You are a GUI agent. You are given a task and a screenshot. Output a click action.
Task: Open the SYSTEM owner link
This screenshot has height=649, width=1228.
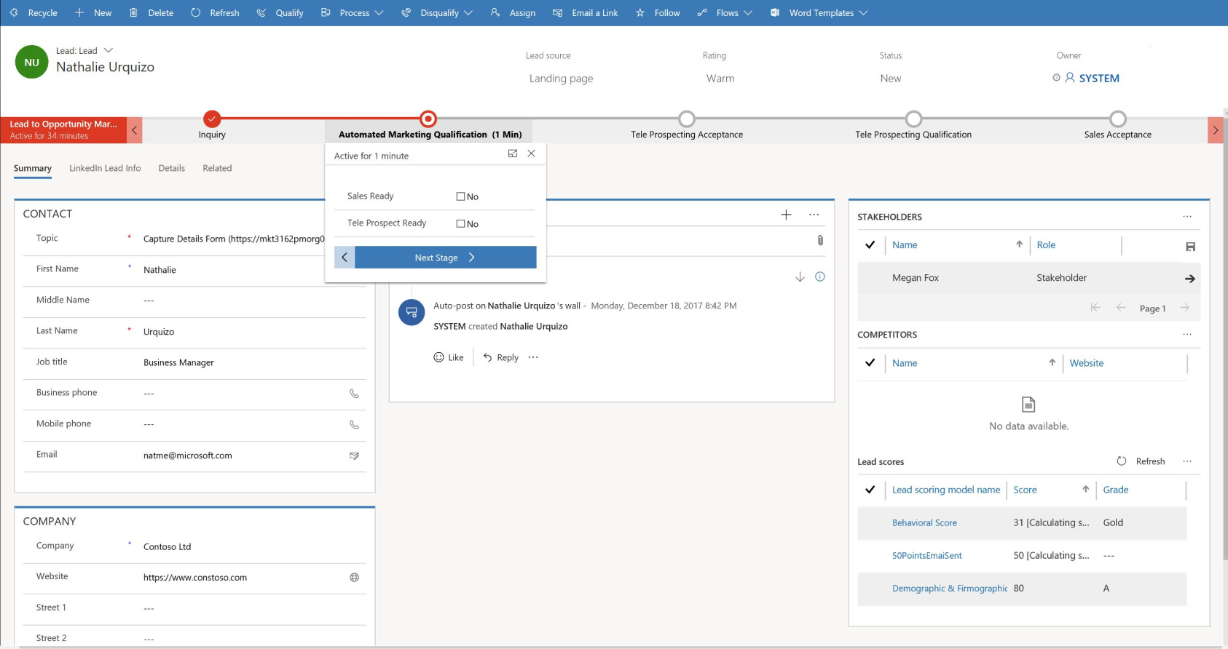point(1099,78)
